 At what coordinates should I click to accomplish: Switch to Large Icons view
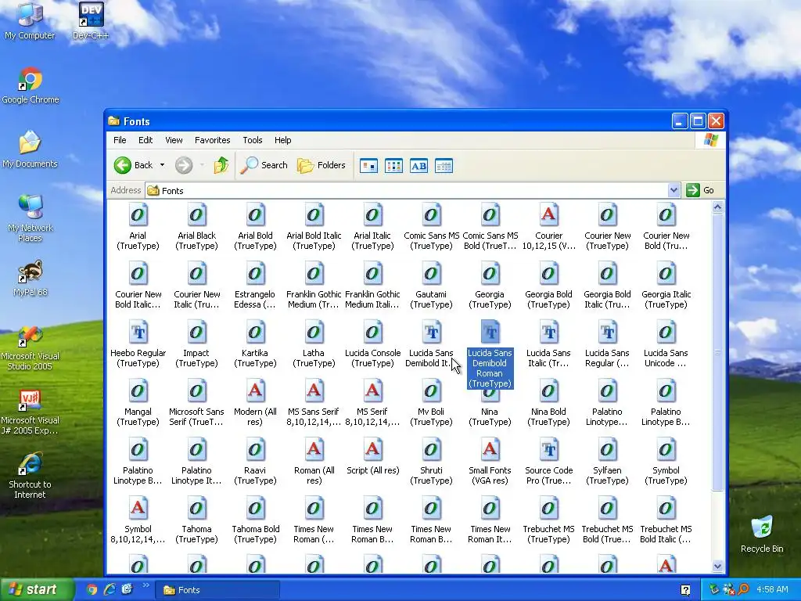pyautogui.click(x=368, y=166)
